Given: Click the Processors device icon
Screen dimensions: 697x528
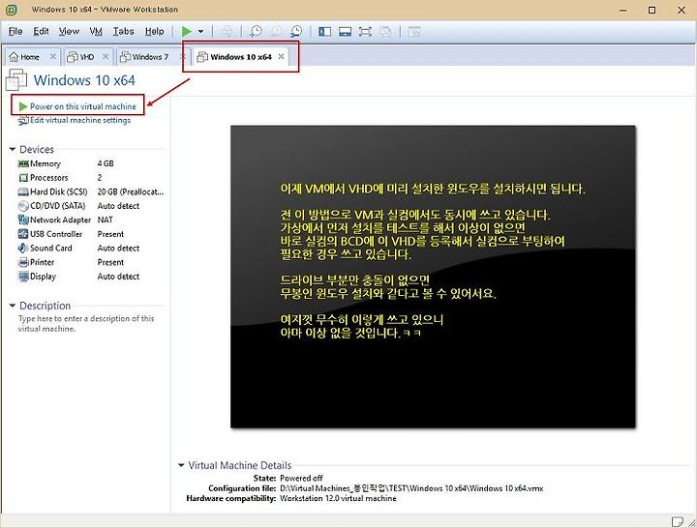Looking at the screenshot, I should click(x=23, y=178).
